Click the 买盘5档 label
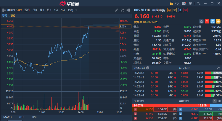 tap(139, 101)
